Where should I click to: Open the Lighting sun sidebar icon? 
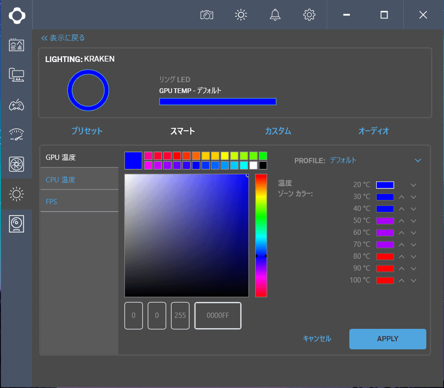coord(16,194)
